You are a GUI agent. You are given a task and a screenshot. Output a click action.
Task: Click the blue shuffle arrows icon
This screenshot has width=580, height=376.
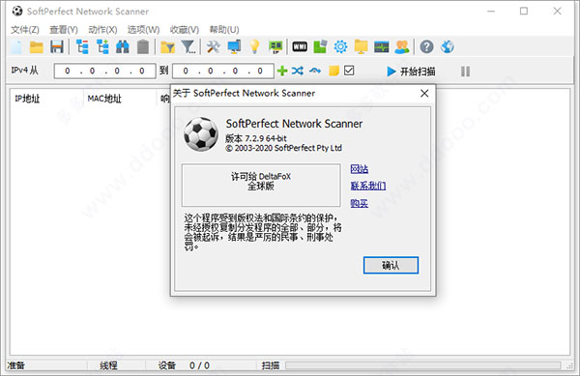pyautogui.click(x=298, y=71)
